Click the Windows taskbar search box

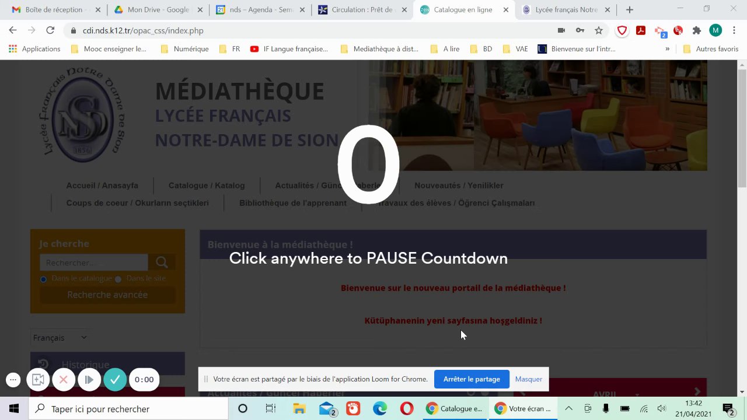[x=128, y=409]
